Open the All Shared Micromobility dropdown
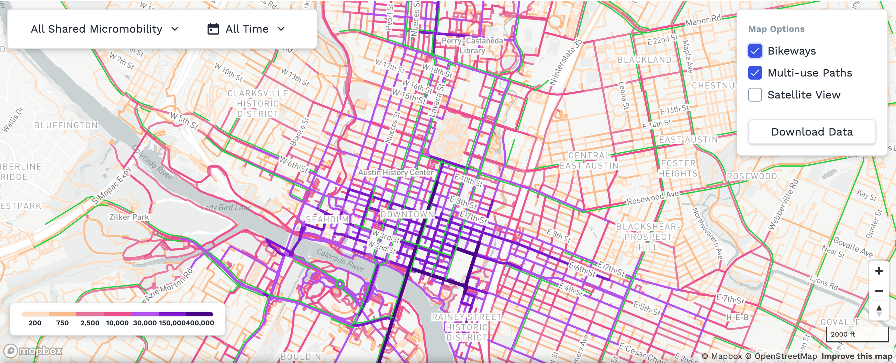 [x=104, y=29]
